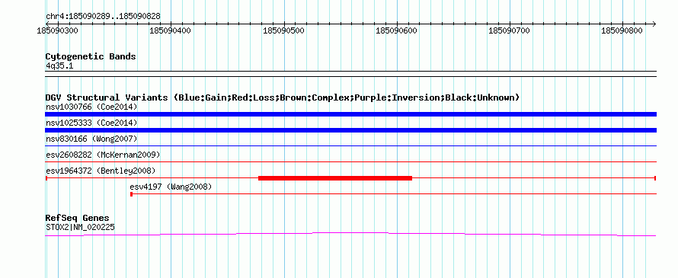Screen dimensions: 678x278
Task: Click ruler coordinate 185090800
Action: [x=622, y=30]
